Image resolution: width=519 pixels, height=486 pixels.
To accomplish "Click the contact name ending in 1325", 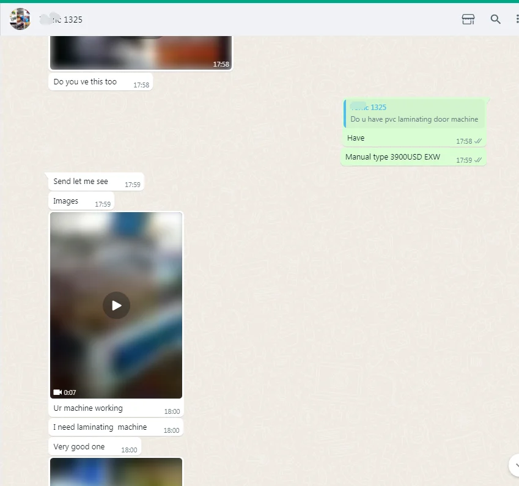I will click(x=61, y=20).
